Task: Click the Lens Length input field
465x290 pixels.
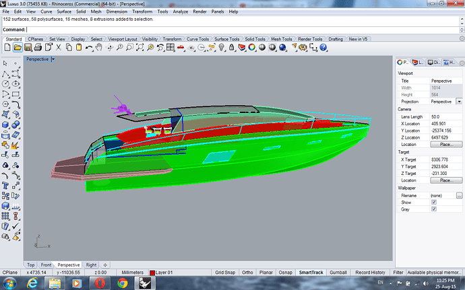Action: point(445,116)
